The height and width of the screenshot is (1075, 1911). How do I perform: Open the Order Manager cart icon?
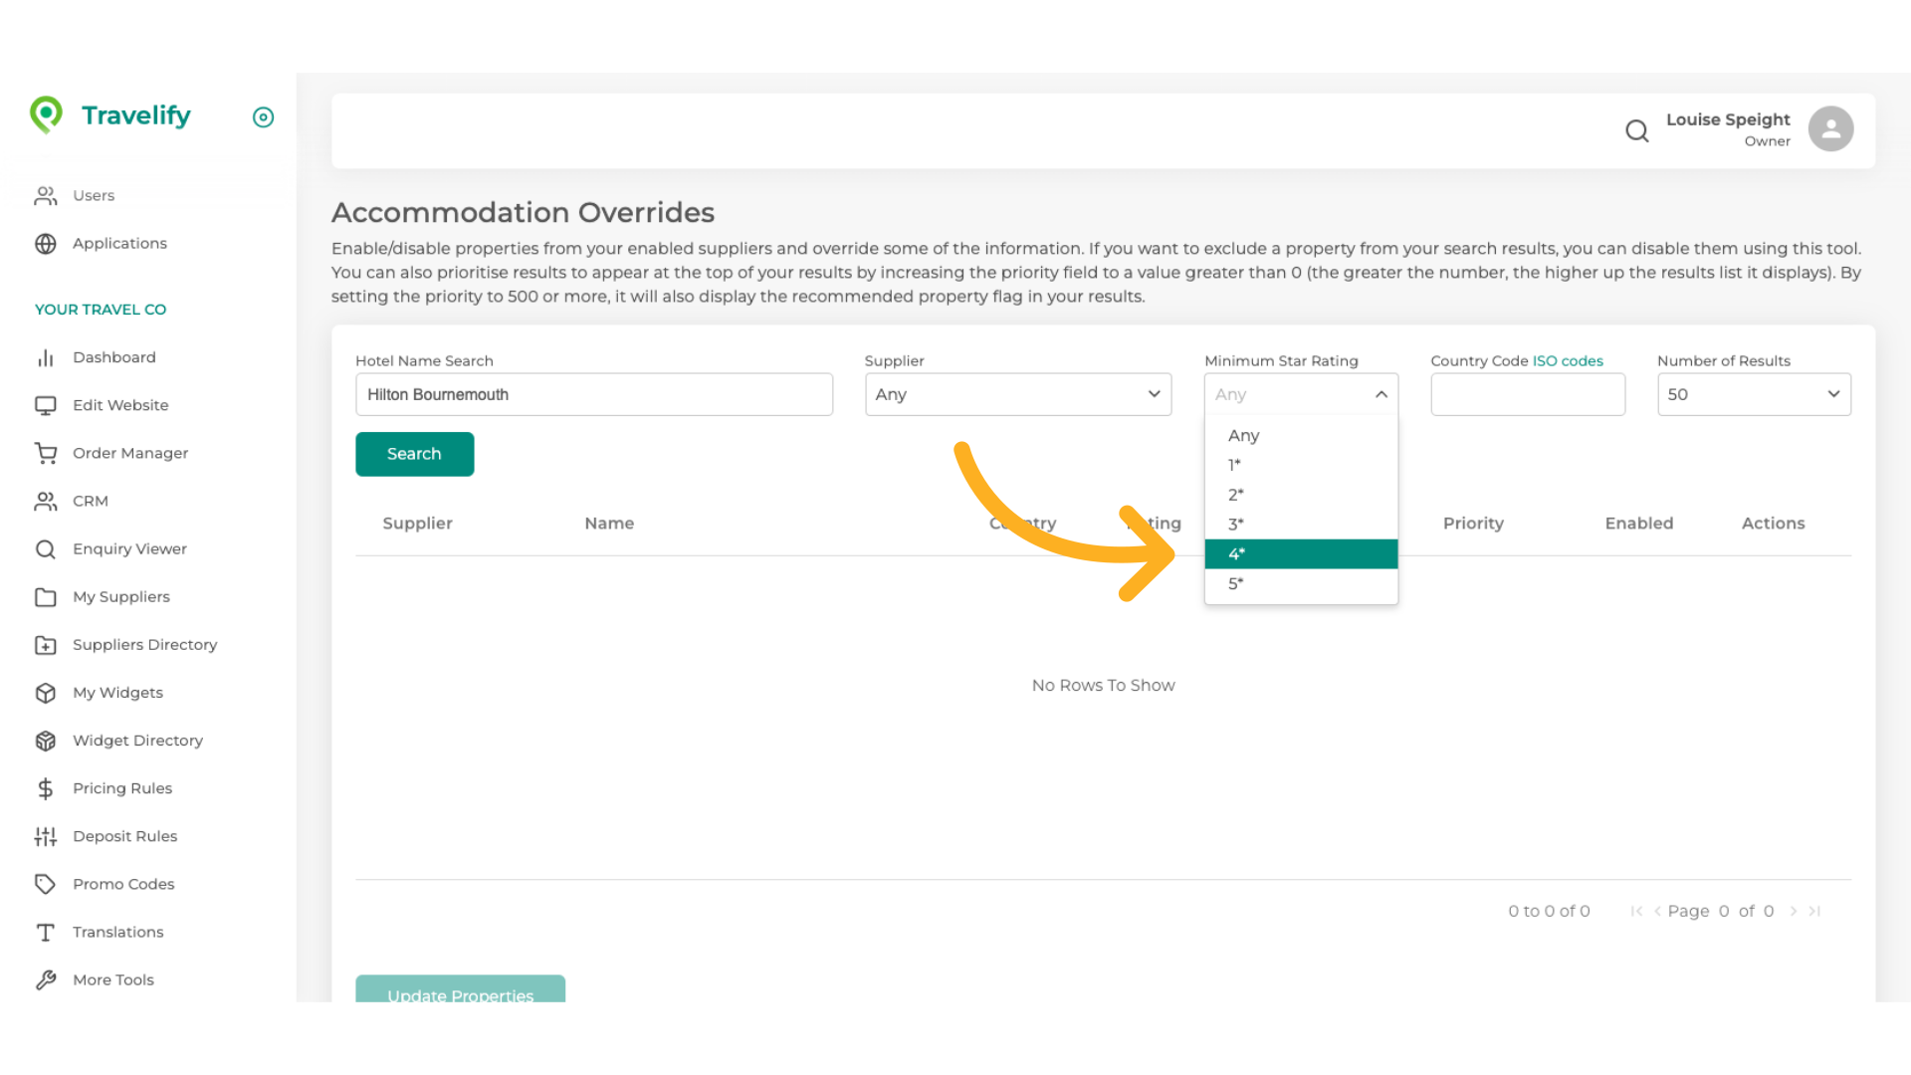(x=46, y=453)
